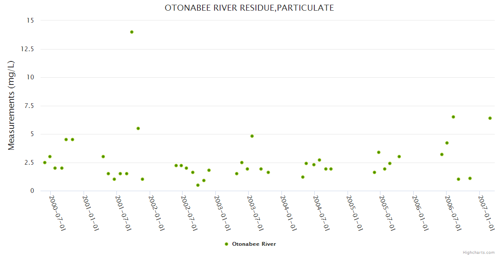Select the 4.2 mg/L point at 2006-07-01
499x256 pixels.
(447, 143)
